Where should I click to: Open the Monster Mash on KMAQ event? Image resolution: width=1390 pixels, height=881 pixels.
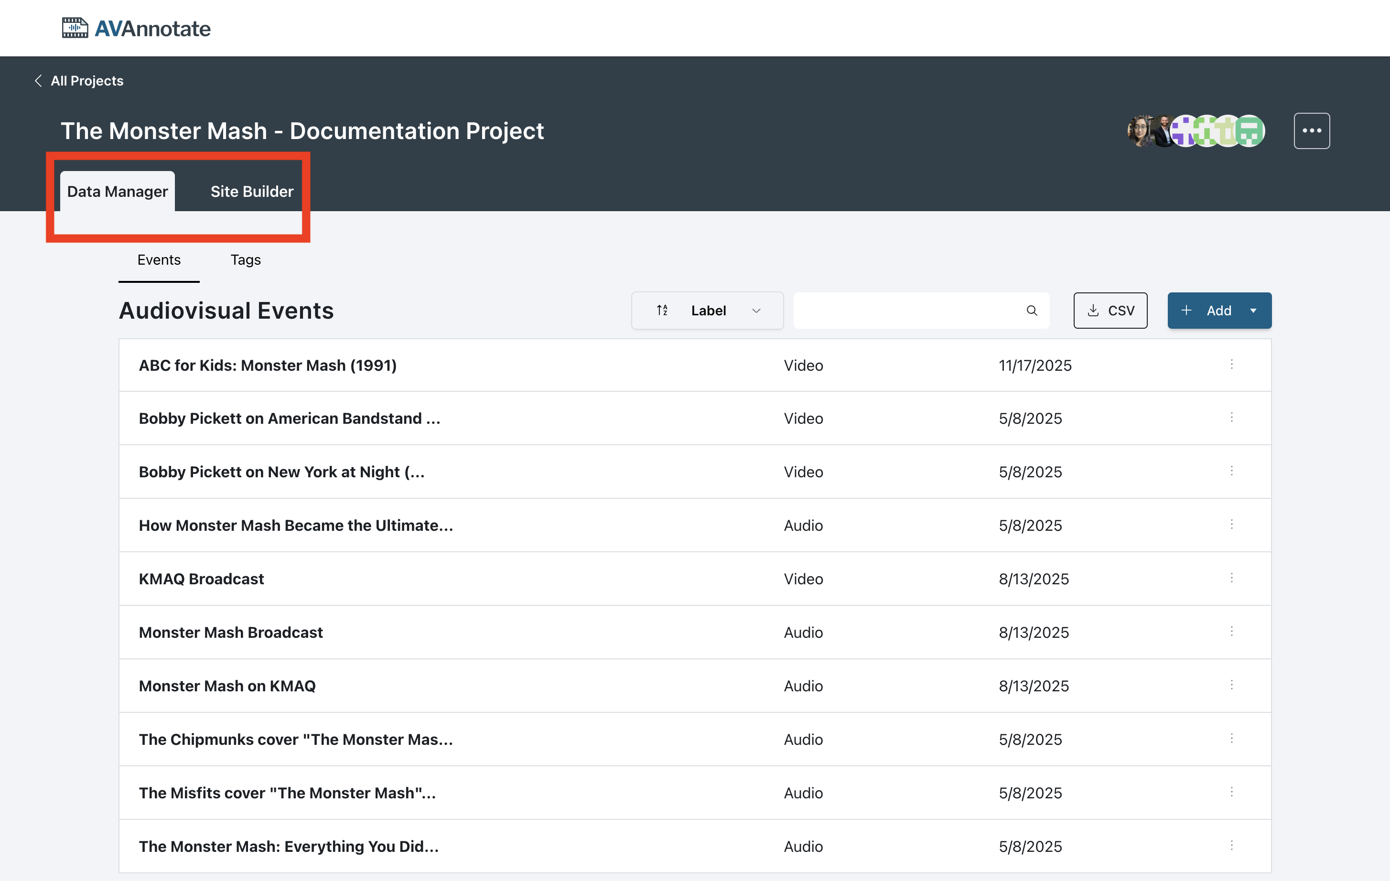coord(227,686)
